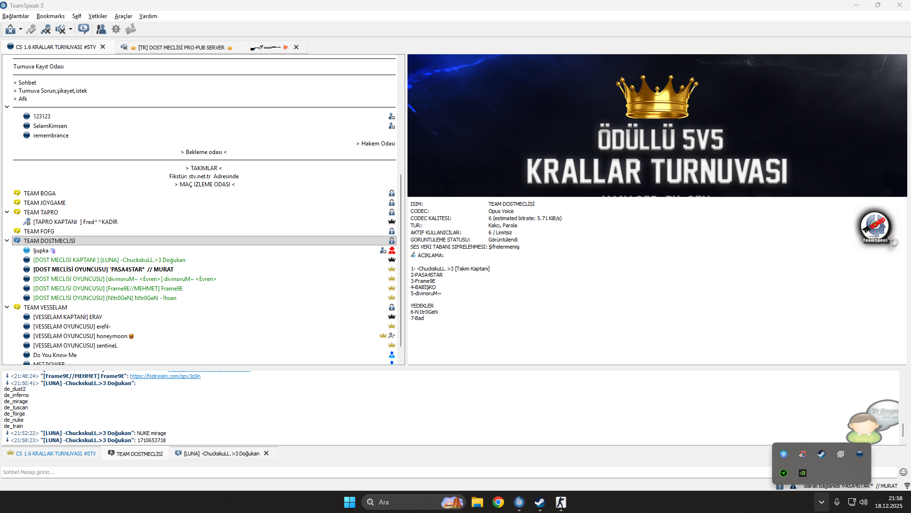Open the Yetkiler menu
This screenshot has width=911, height=513.
(x=97, y=16)
